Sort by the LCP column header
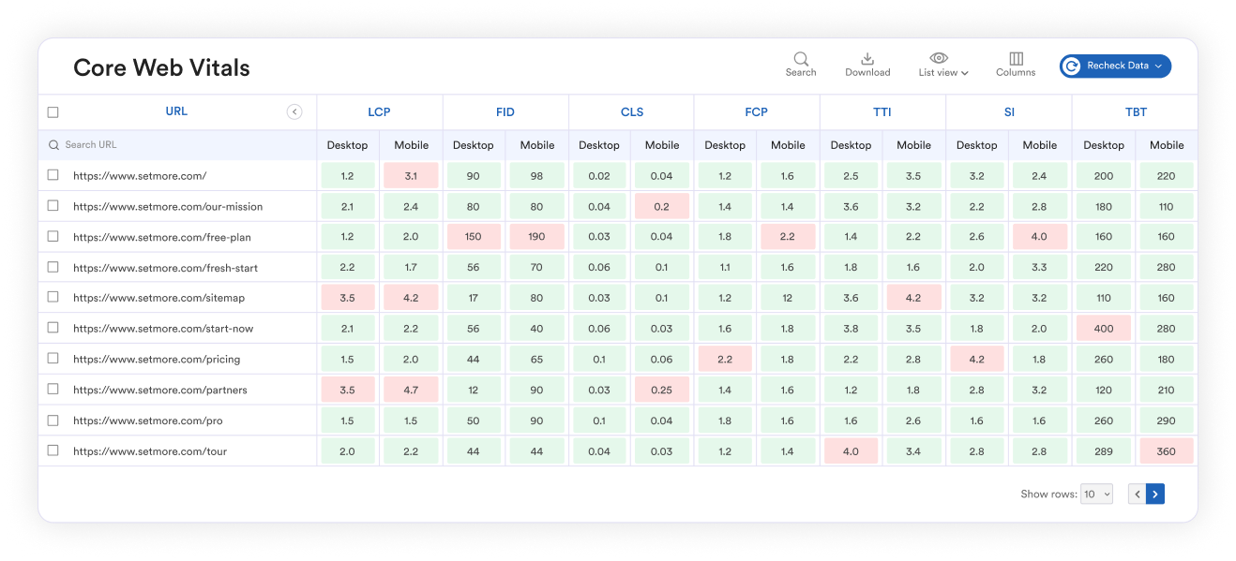This screenshot has height=561, width=1236. [379, 112]
